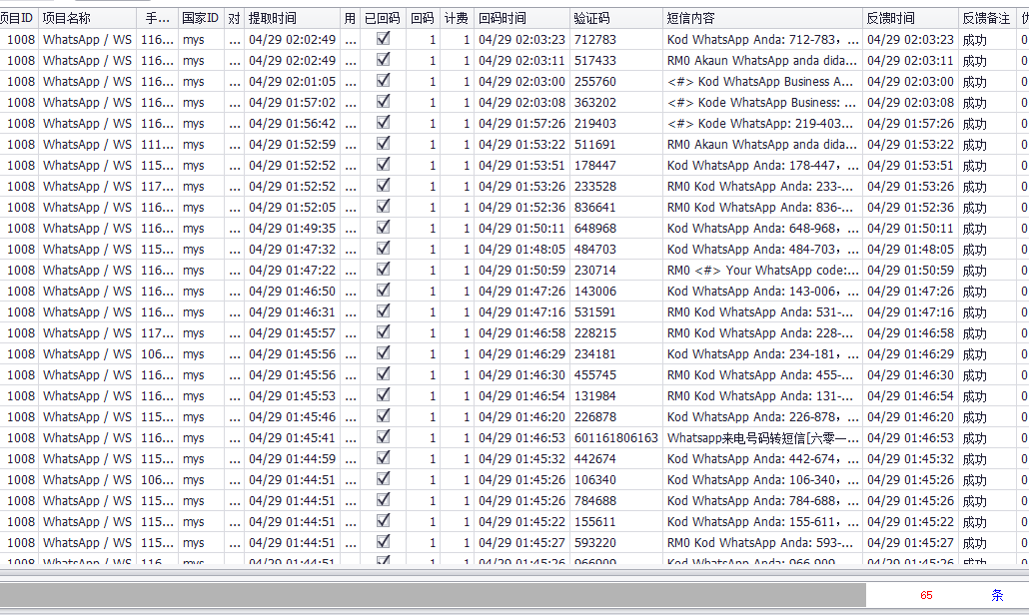Screen dimensions: 1029x615
Task: Sort by 计费 column header
Action: tap(457, 18)
